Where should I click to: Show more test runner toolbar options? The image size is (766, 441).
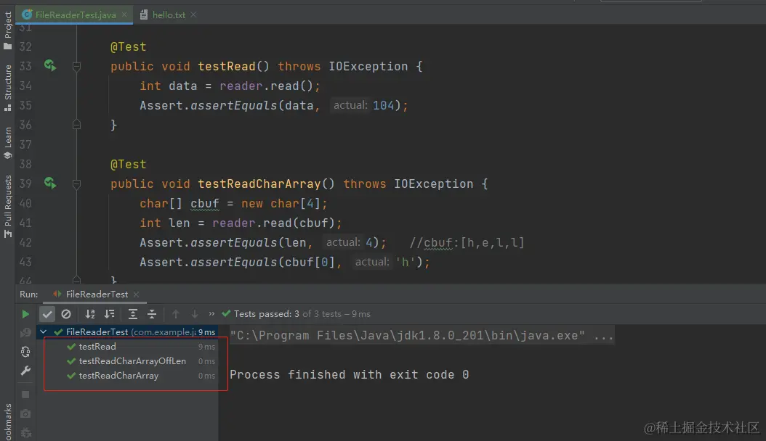pos(211,314)
